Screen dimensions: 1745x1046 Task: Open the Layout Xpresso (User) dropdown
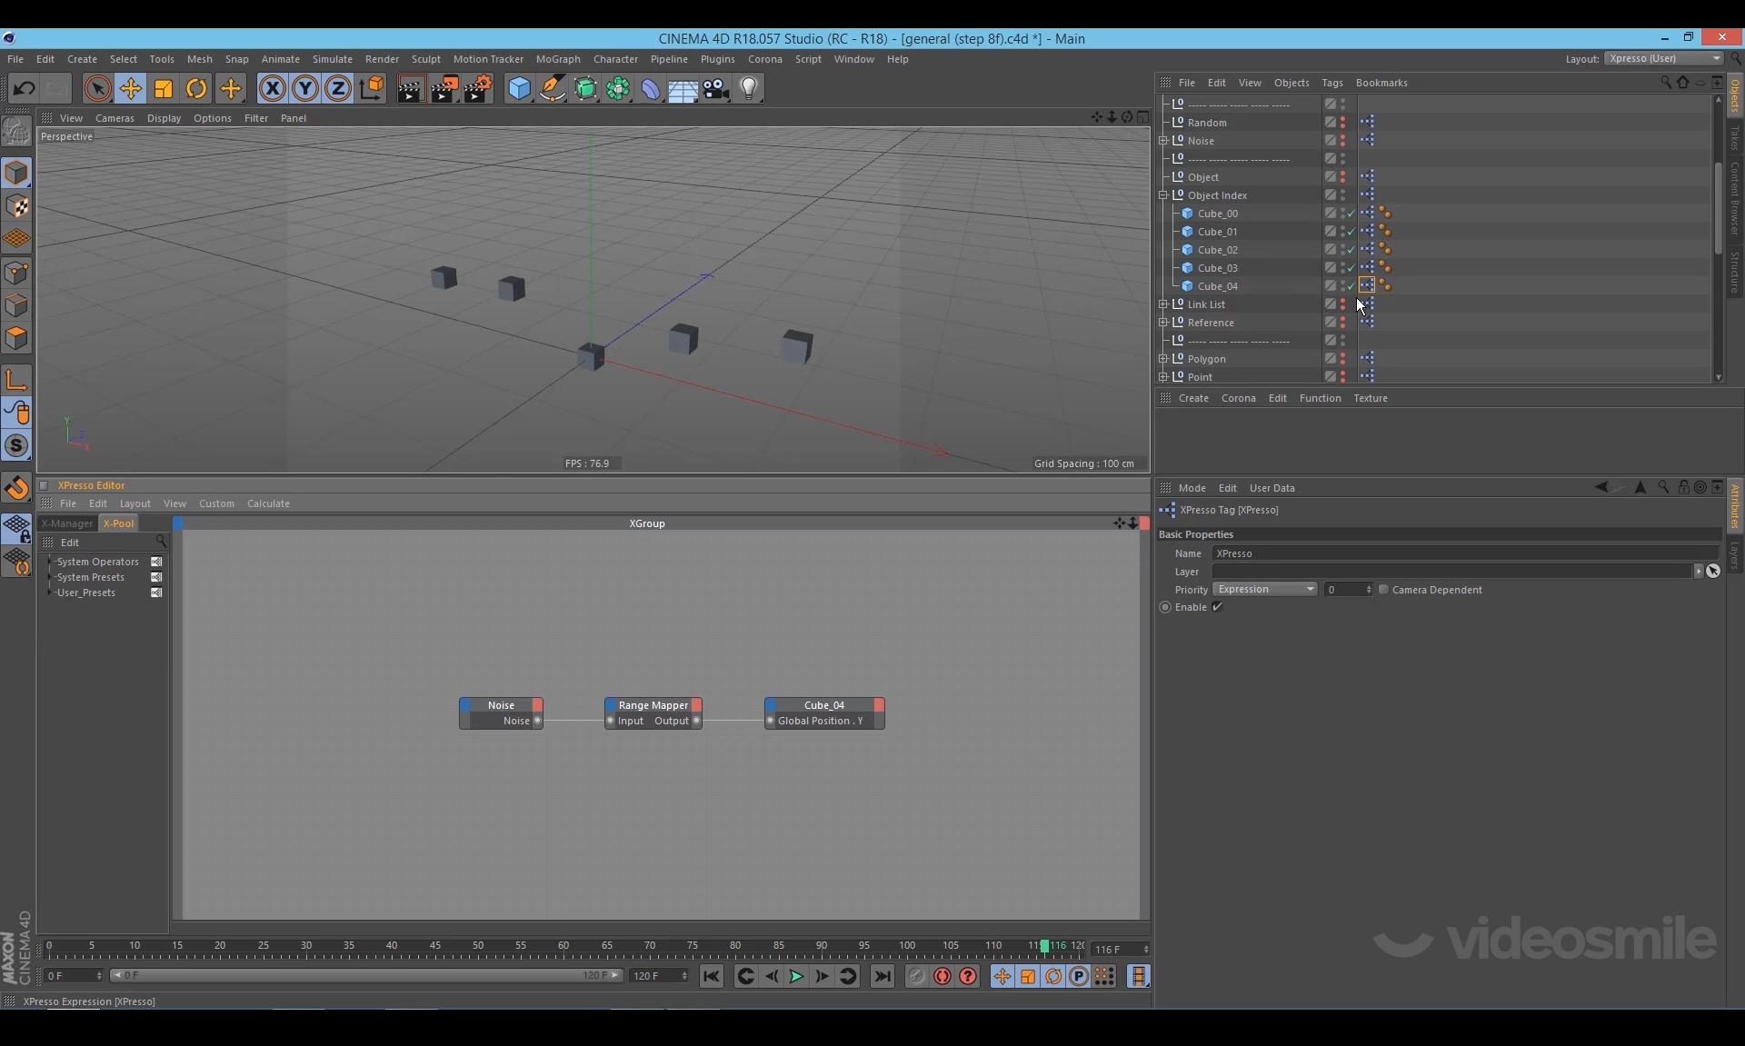pos(1663,58)
